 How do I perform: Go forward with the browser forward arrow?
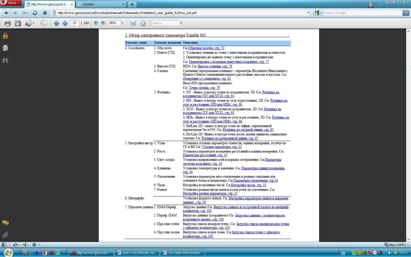click(15, 13)
